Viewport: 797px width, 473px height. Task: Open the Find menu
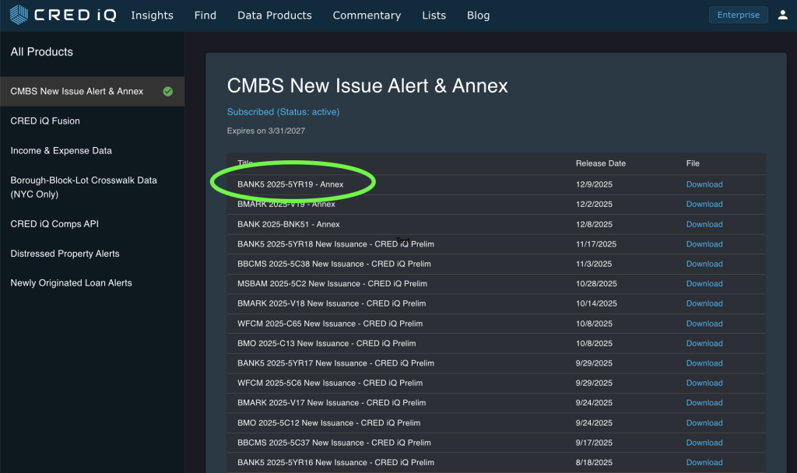point(205,16)
